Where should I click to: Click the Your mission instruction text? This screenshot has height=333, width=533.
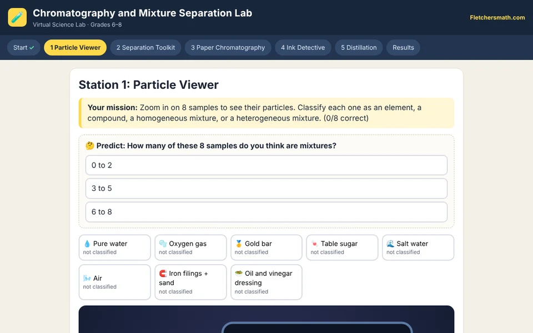pos(254,113)
